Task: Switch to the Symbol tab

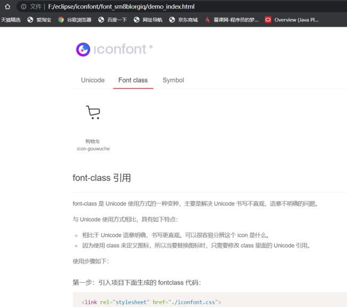Action: click(x=173, y=80)
